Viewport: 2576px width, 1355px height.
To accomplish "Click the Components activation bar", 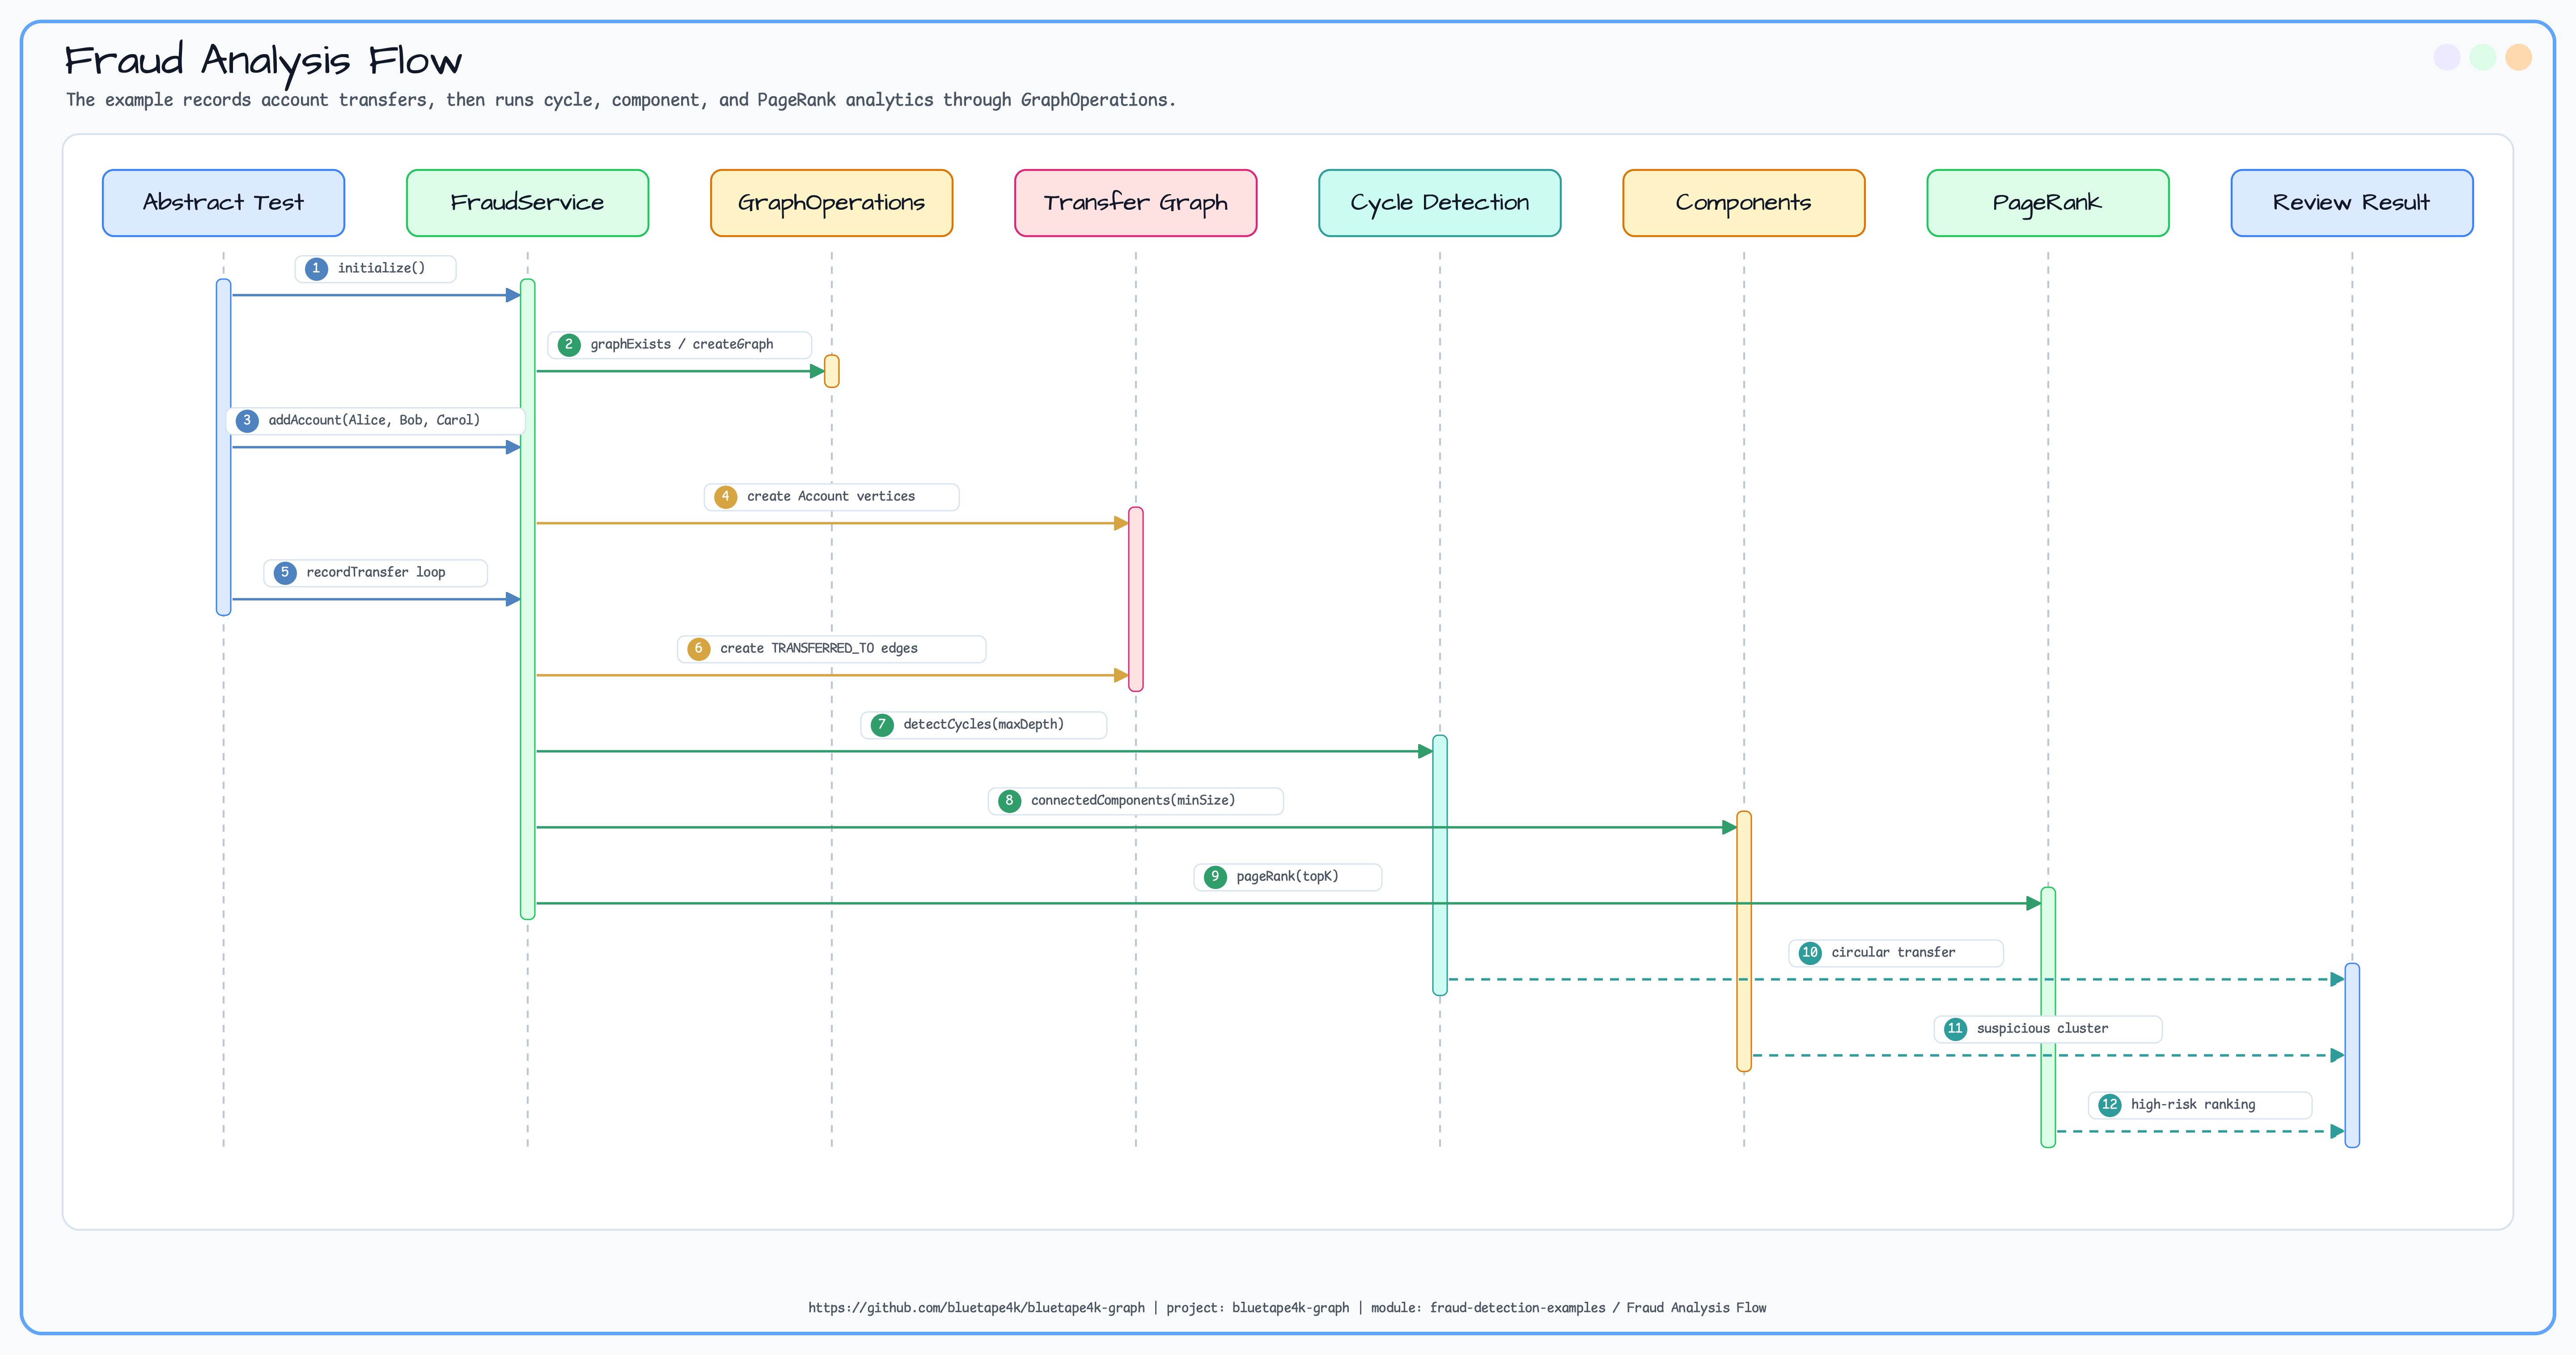I will click(1744, 941).
